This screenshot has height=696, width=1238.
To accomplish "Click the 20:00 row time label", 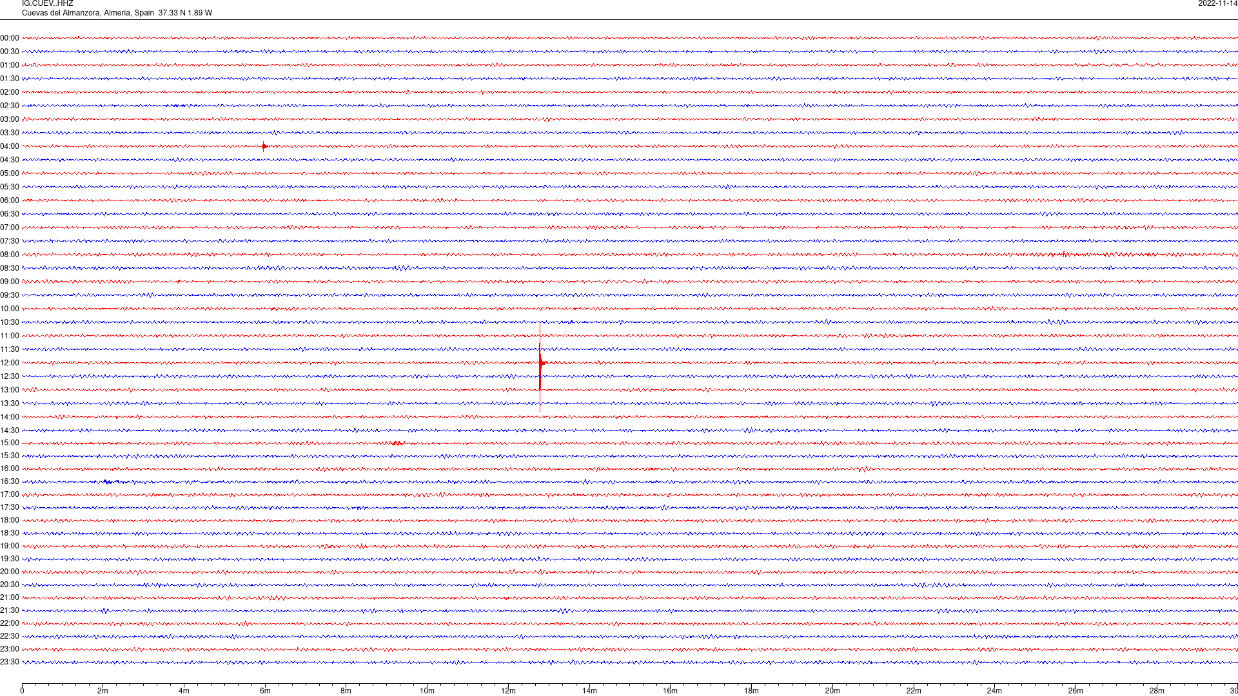I will point(10,572).
